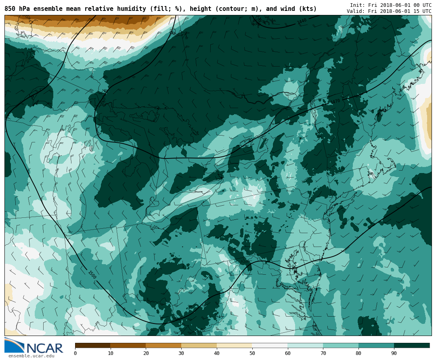This screenshot has height=361, width=436.
Task: Click the 'Valid: Fri 2018-06-01 15 UTC' line
Action: point(389,11)
